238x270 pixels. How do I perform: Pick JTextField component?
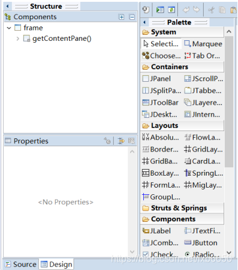pos(202,231)
